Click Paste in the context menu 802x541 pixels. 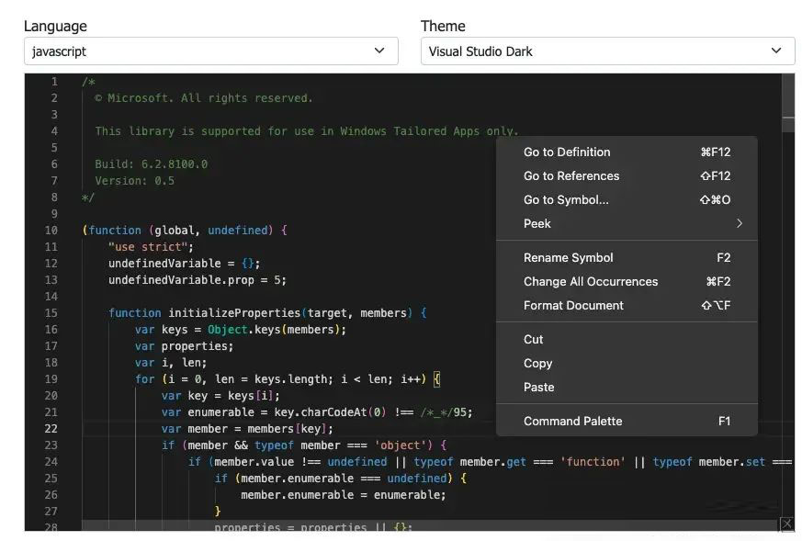[539, 388]
